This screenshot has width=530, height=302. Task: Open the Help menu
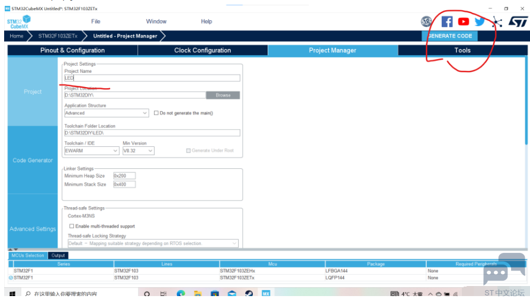click(x=207, y=21)
